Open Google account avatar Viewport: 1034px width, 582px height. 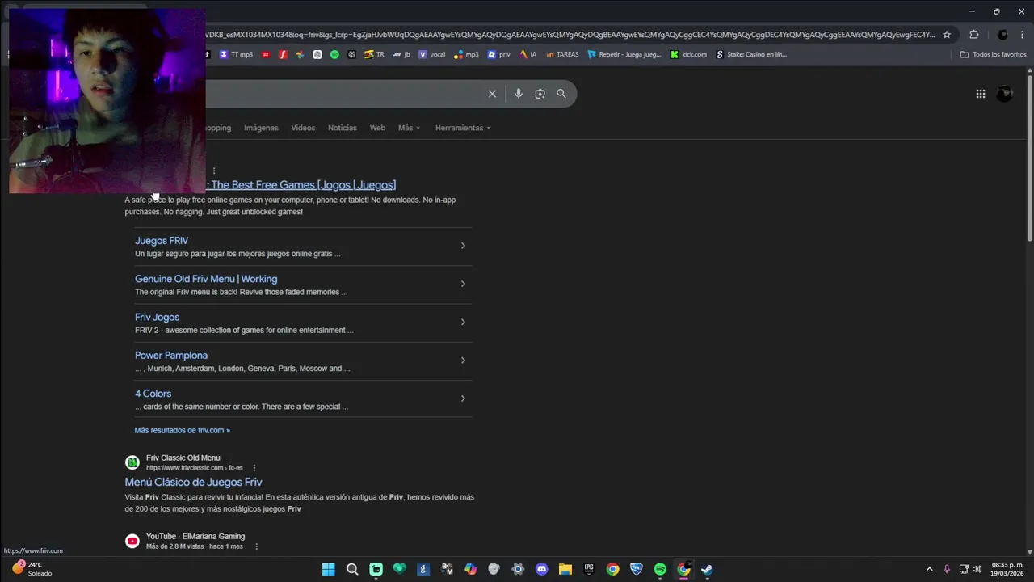pos(1005,94)
